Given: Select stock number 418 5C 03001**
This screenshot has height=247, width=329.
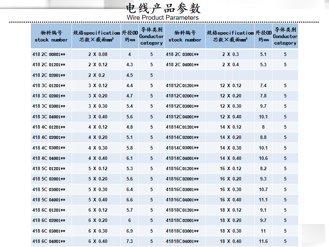Looking at the screenshot, I should (x=49, y=189).
